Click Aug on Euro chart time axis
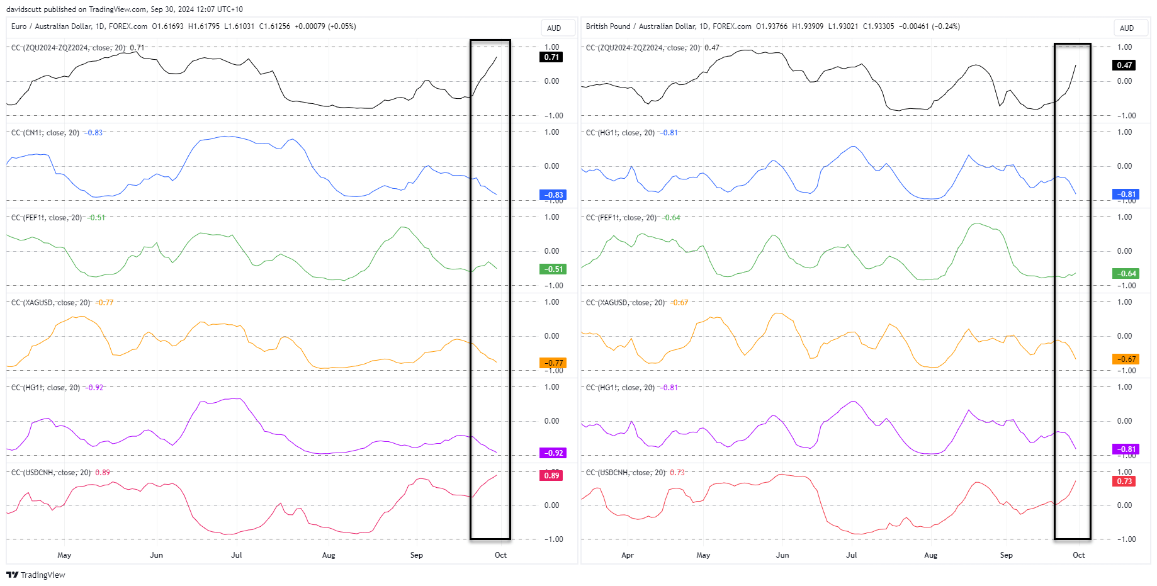Viewport: 1157px width, 586px height. point(329,555)
